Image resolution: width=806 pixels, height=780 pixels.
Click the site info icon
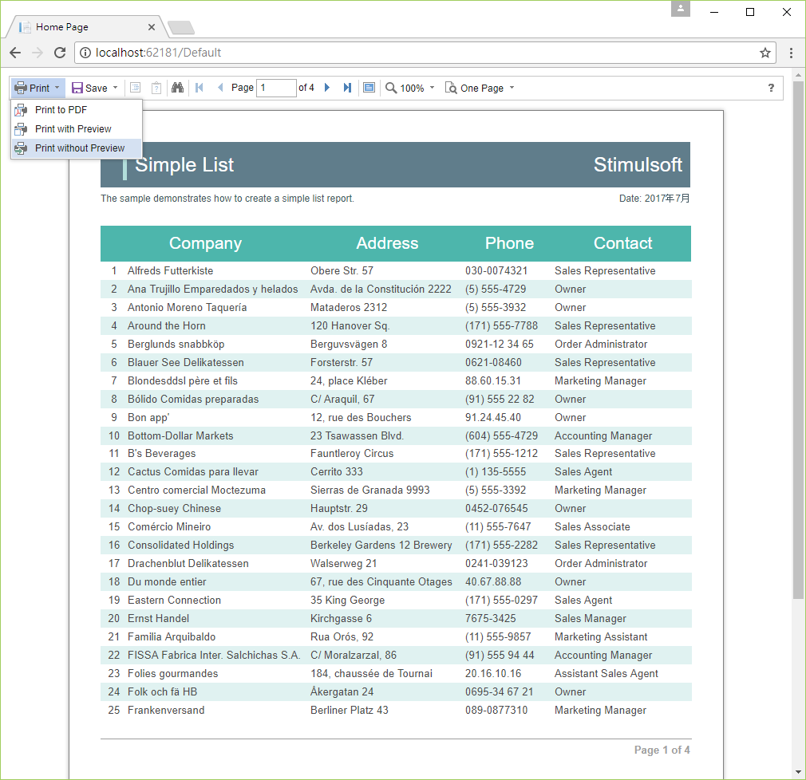(85, 53)
